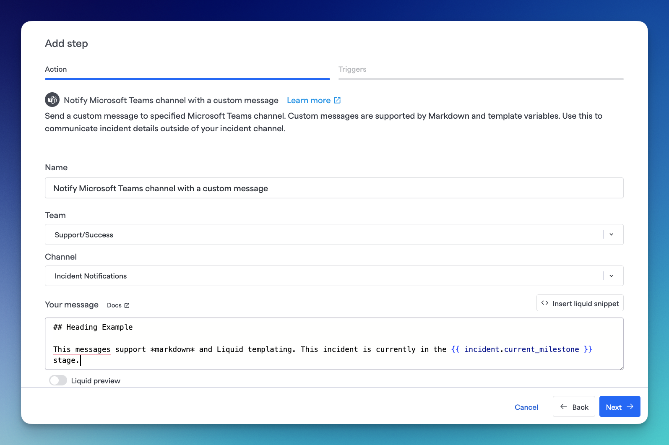Proceed with the Next button
The image size is (669, 445).
click(x=620, y=406)
